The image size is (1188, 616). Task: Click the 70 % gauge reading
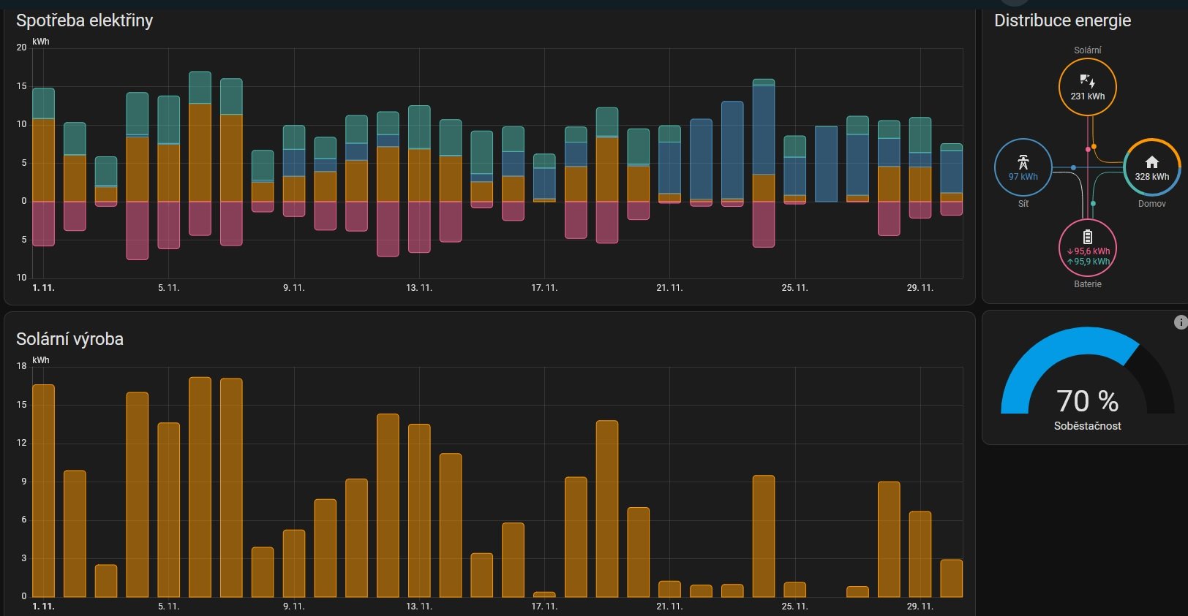(x=1087, y=401)
